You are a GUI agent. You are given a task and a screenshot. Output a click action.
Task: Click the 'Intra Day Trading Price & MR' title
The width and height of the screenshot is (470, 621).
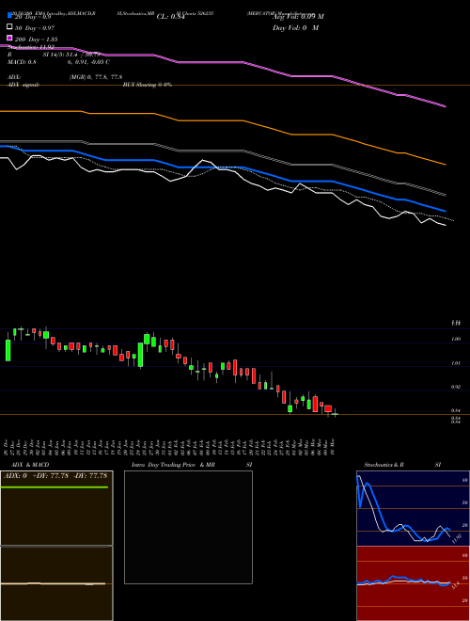[x=173, y=465]
